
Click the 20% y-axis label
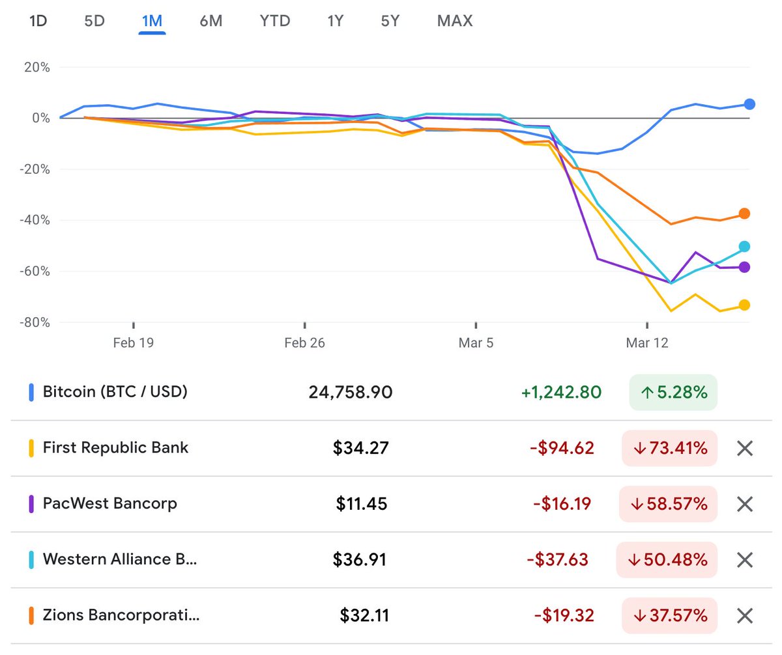tap(36, 67)
